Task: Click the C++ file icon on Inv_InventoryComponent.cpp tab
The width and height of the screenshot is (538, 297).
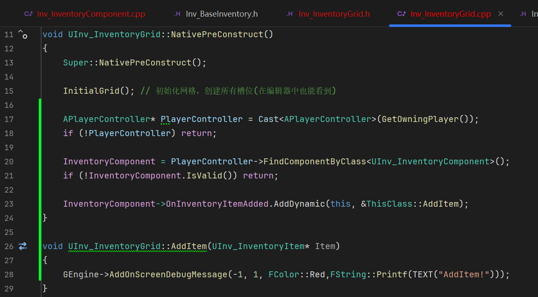Action: 29,14
